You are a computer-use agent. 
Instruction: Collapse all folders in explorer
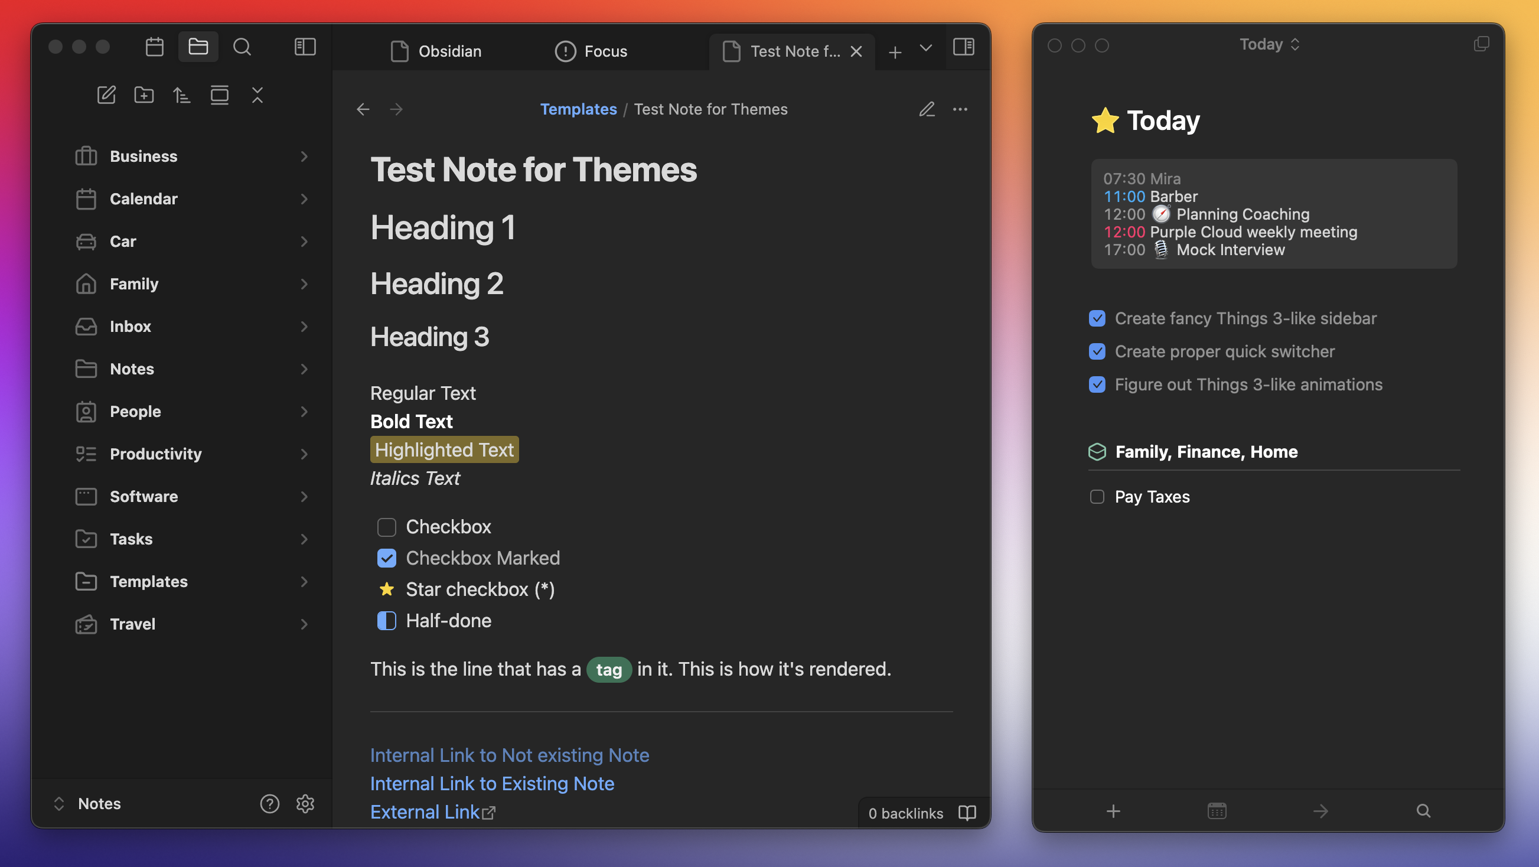257,95
